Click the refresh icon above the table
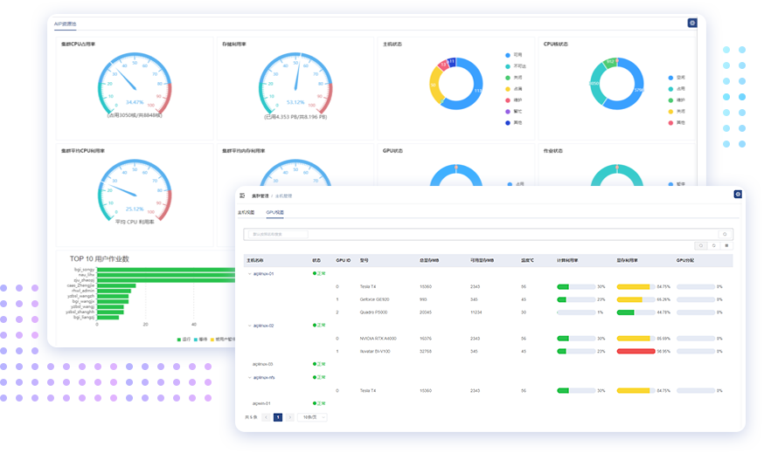This screenshot has width=764, height=453. 712,246
